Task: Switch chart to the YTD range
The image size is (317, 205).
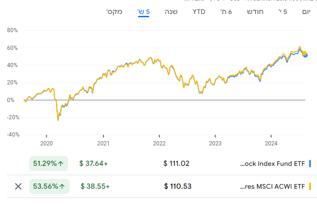Action: 199,11
